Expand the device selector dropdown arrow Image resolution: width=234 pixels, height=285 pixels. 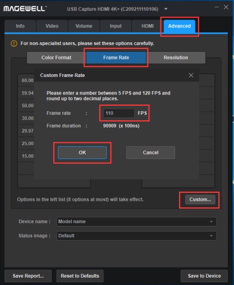tap(166, 9)
